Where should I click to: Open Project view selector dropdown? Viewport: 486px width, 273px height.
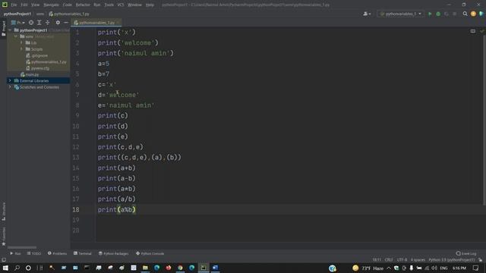[18, 23]
